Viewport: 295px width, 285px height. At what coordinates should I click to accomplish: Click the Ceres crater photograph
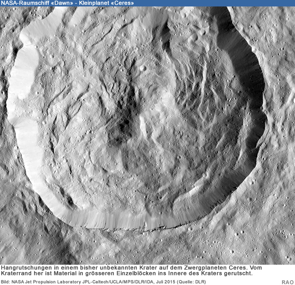pos(147,135)
